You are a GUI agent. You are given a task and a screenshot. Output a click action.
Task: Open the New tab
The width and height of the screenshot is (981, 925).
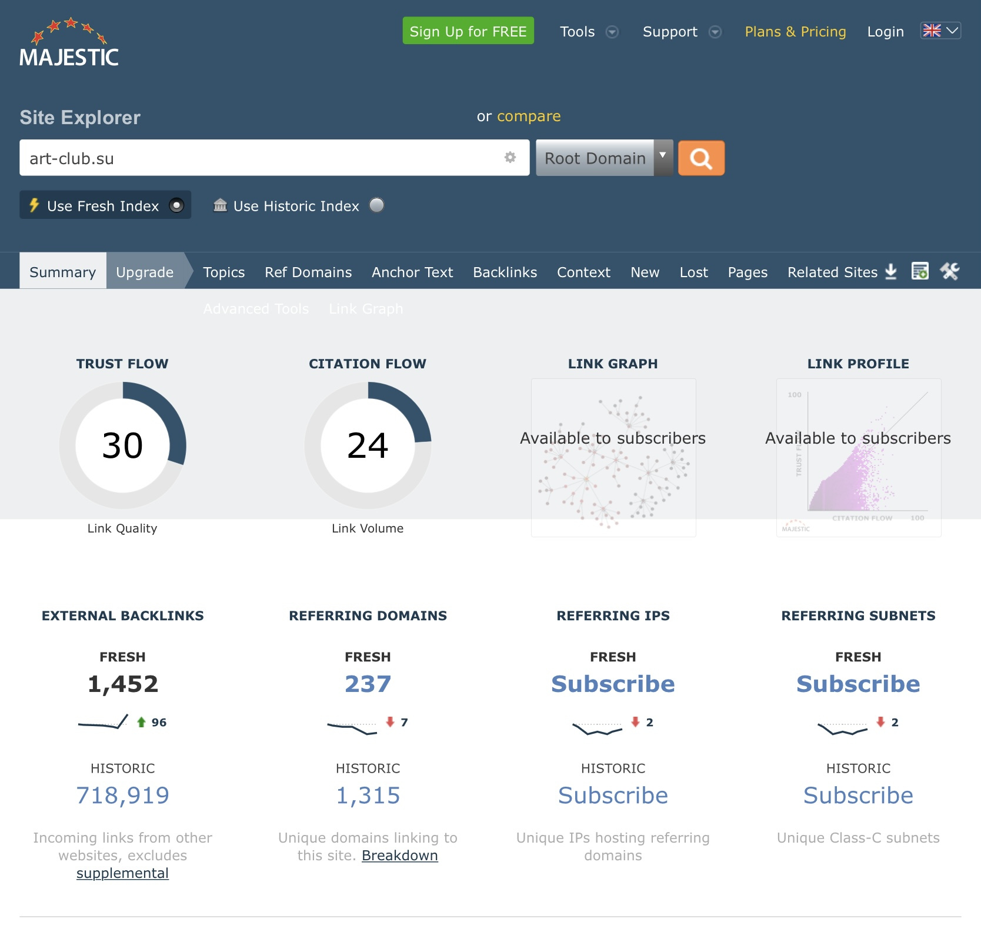645,272
